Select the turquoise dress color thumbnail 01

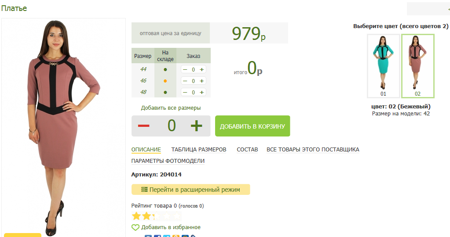pyautogui.click(x=384, y=66)
